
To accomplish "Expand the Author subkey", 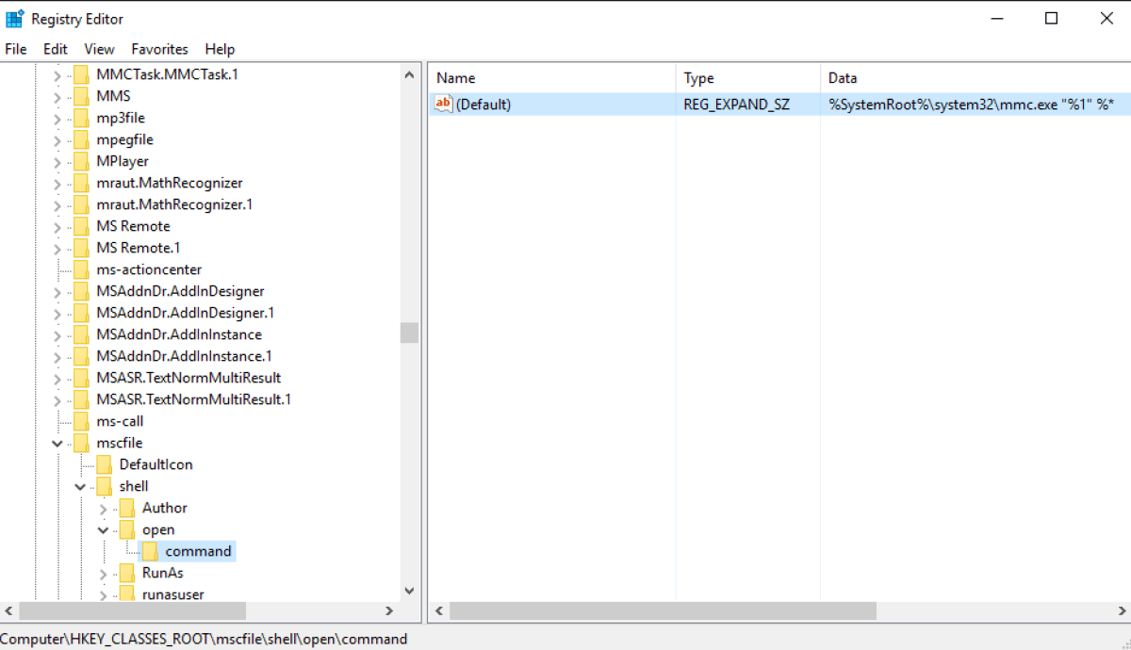I will pyautogui.click(x=104, y=509).
